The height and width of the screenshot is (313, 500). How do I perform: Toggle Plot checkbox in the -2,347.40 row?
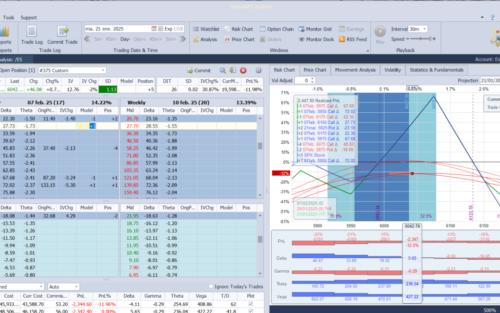pos(250,311)
